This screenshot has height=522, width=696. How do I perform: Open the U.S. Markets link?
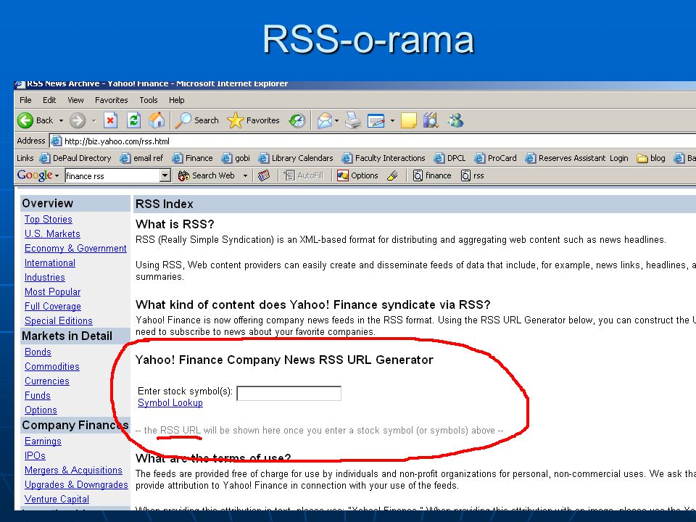(x=52, y=234)
